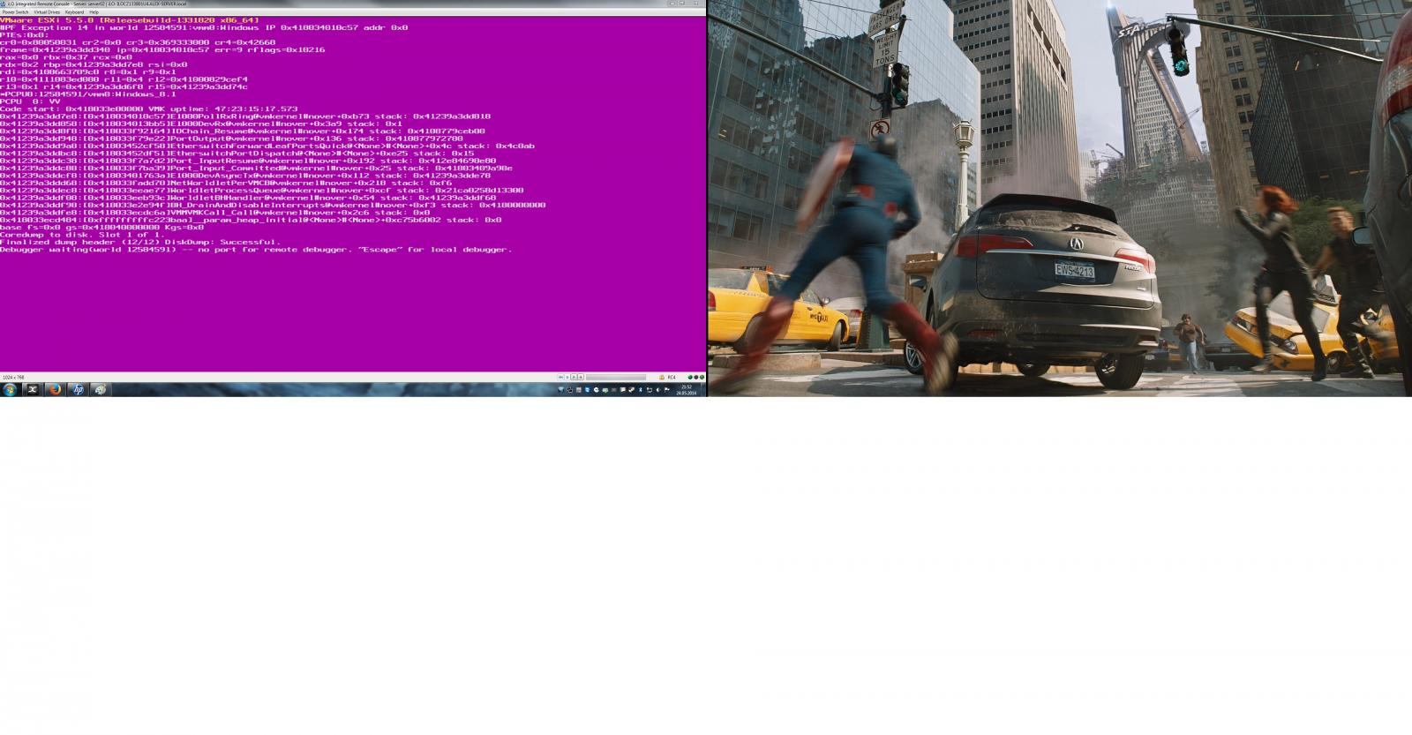Click the VMware ESXi 5.5.0 header line

[x=130, y=19]
